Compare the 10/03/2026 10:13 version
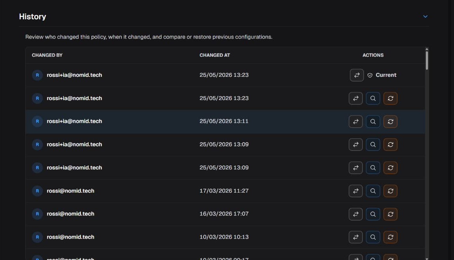The width and height of the screenshot is (454, 260). [355, 237]
